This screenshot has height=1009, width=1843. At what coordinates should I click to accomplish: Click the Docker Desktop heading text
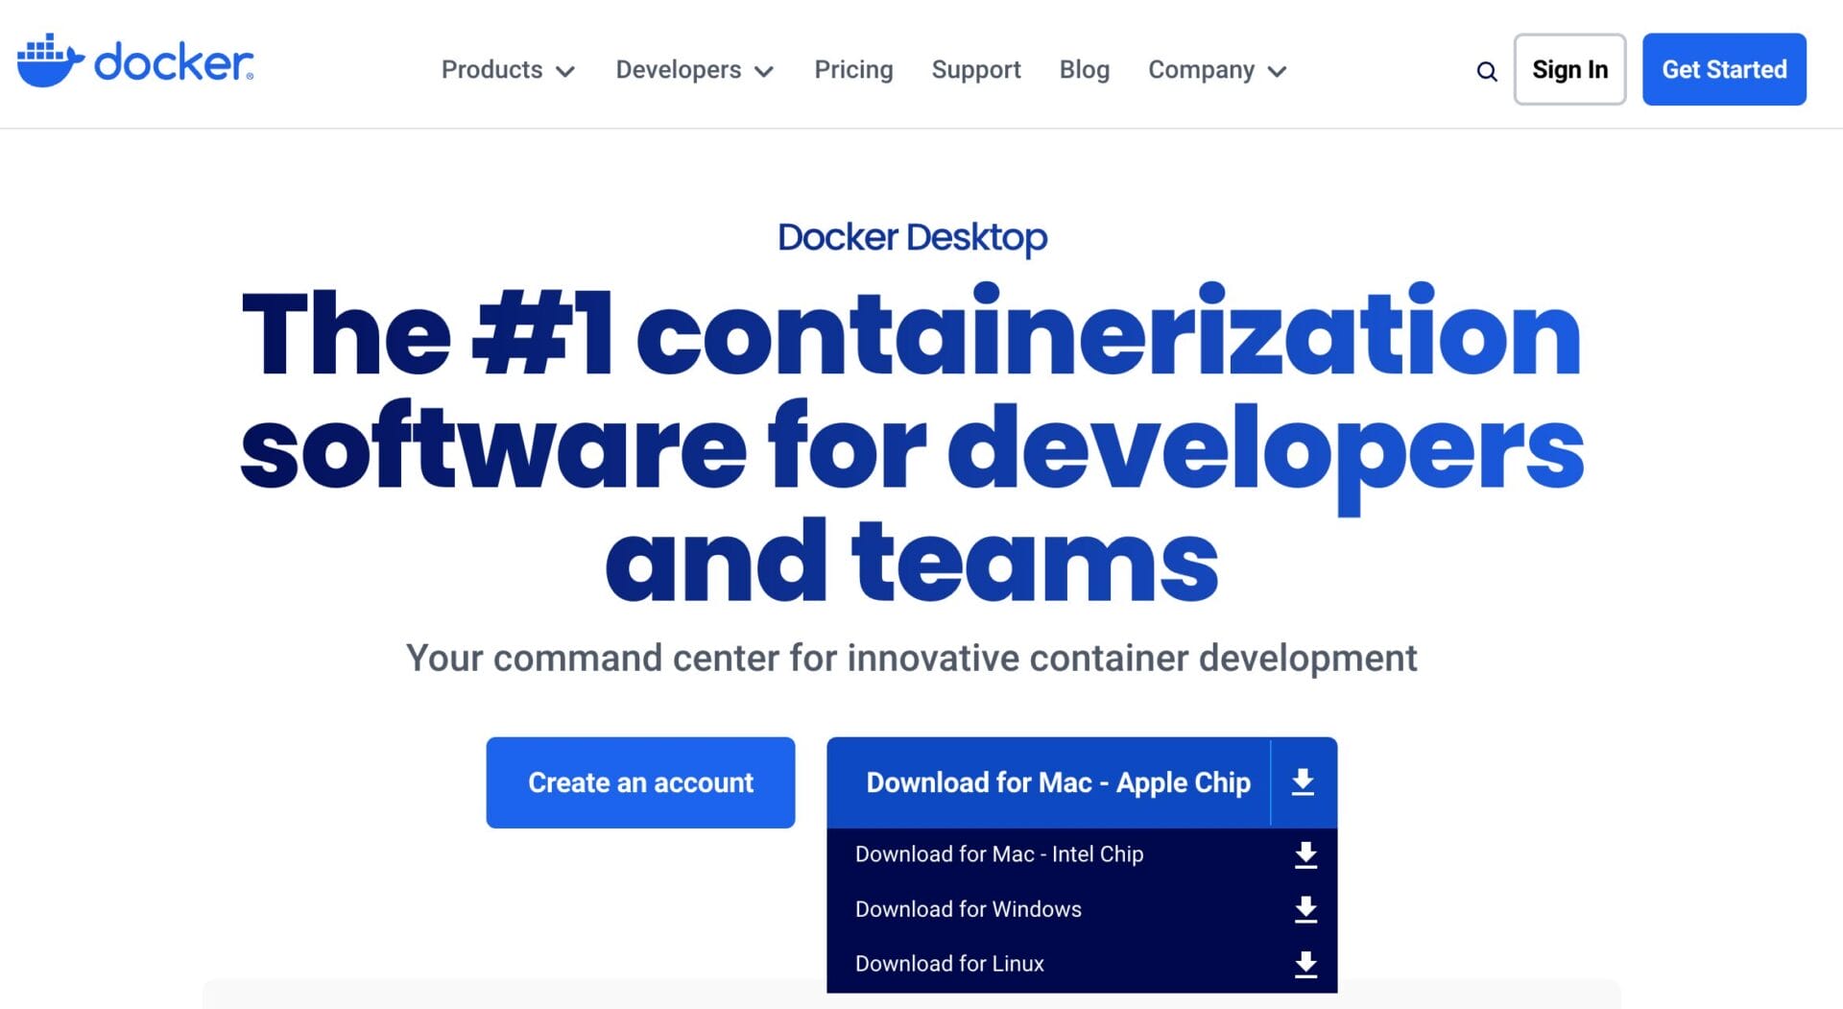click(x=912, y=237)
